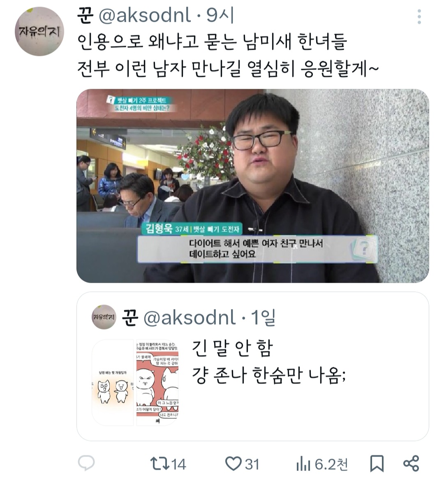Image resolution: width=444 pixels, height=480 pixels.
Task: Tap the 6.2천 view count
Action: pyautogui.click(x=331, y=464)
